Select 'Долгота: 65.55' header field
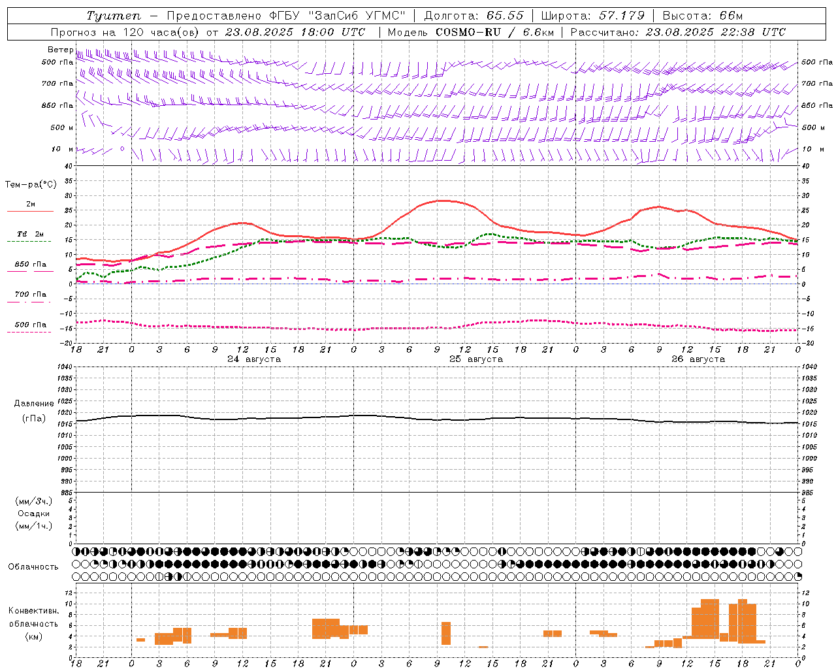This screenshot has height=669, width=836. (474, 16)
